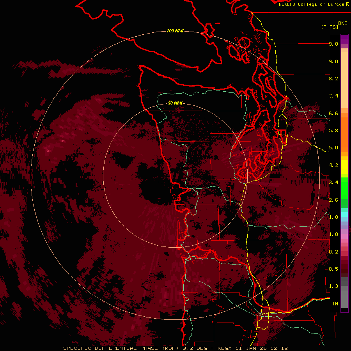Click the 'KLGX' radar site identifier

[x=224, y=348]
